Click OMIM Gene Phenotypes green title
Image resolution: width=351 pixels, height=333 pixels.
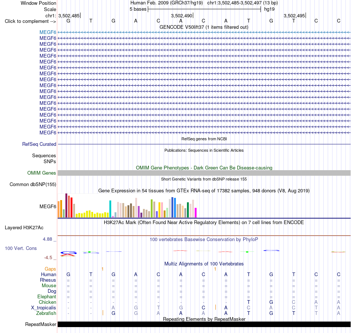[204, 168]
